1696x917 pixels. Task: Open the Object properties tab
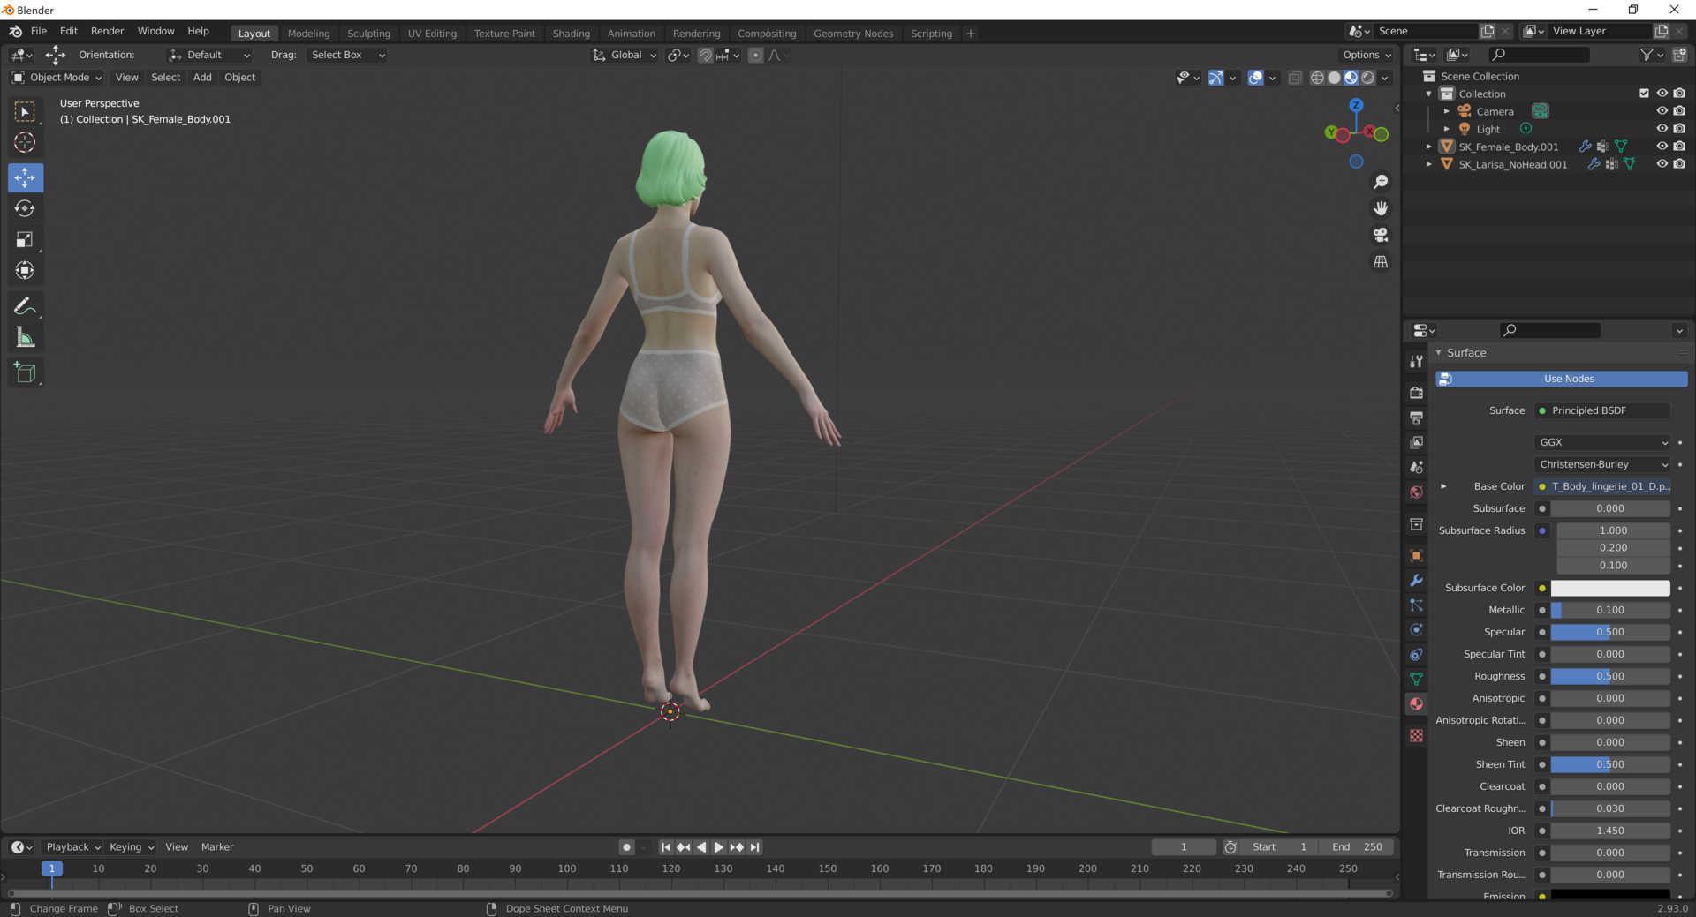[x=1416, y=555]
